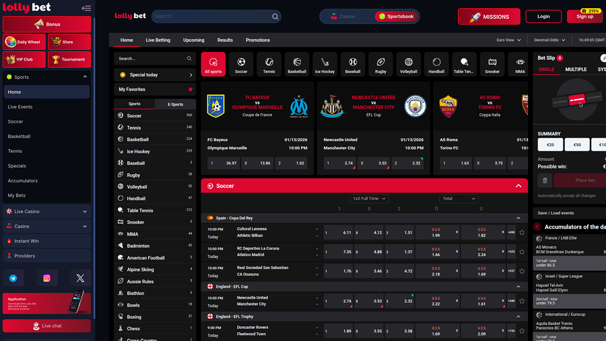Open the Telegram social link

pyautogui.click(x=13, y=278)
